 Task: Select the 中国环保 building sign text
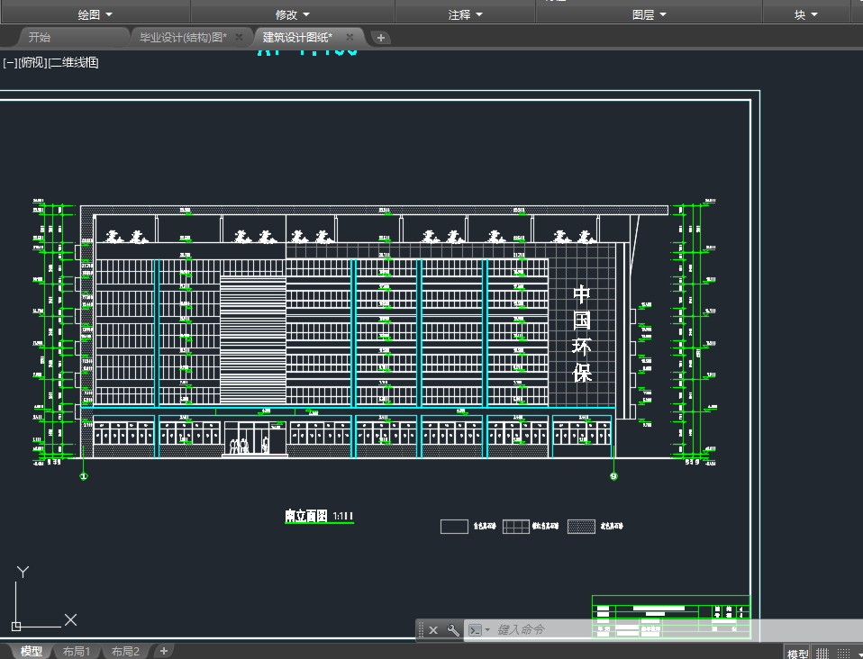click(582, 334)
